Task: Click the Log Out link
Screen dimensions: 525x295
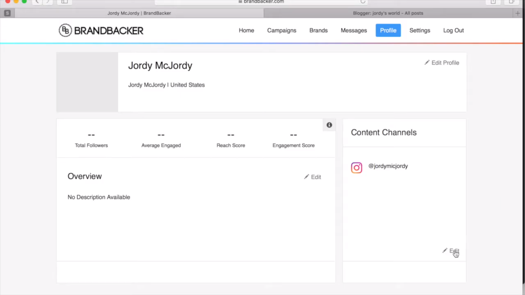Action: coord(453,30)
